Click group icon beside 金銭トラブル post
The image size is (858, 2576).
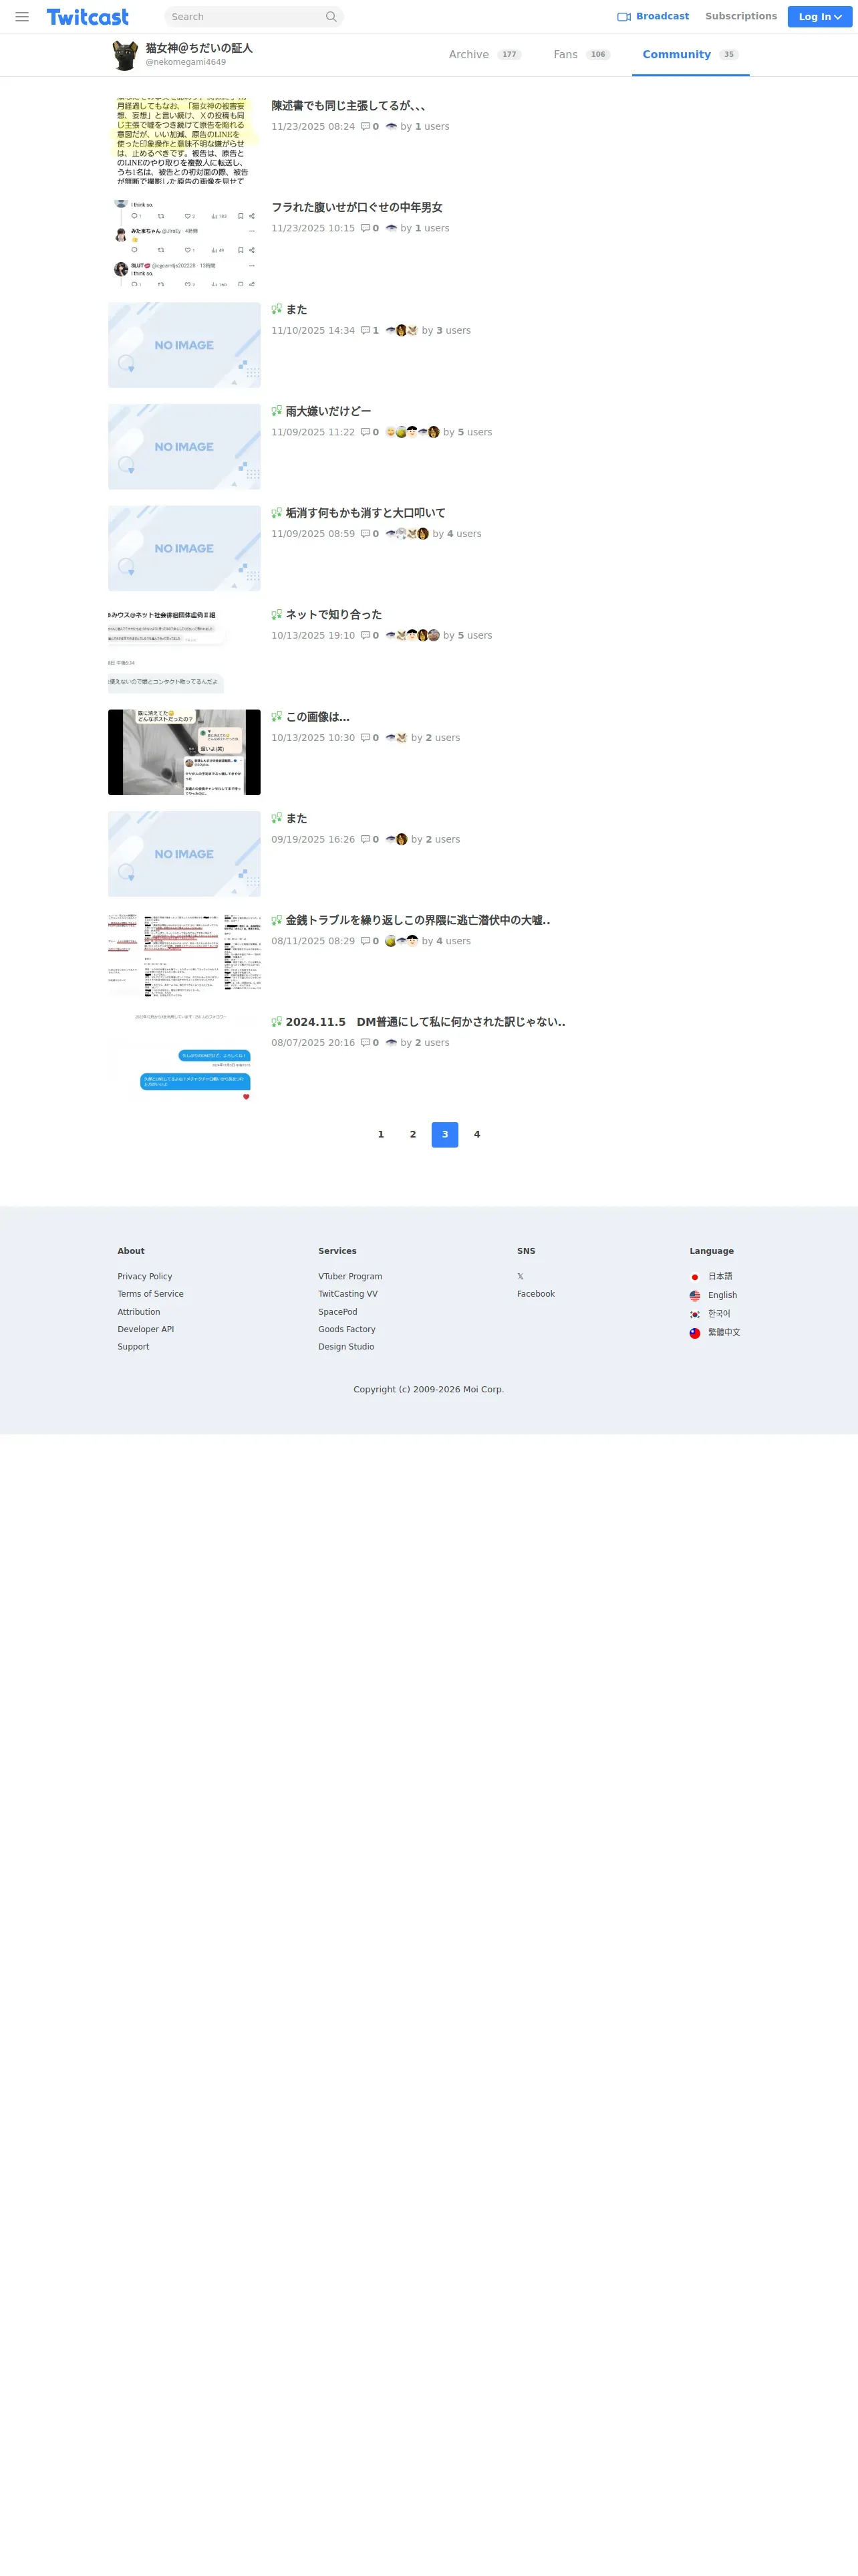click(x=277, y=921)
